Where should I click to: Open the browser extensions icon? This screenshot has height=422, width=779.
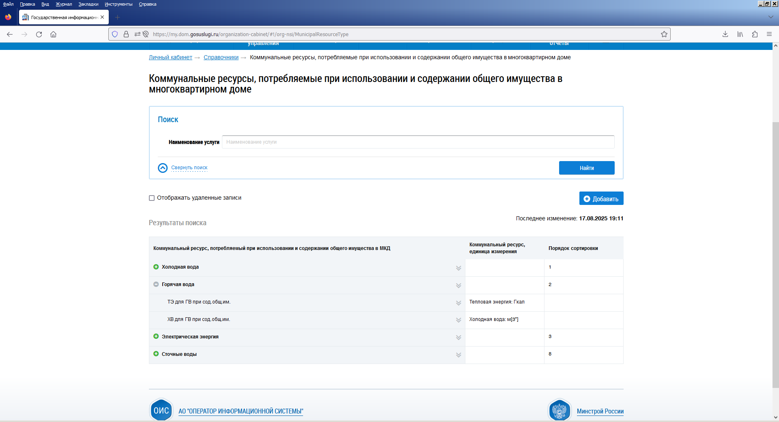[755, 34]
